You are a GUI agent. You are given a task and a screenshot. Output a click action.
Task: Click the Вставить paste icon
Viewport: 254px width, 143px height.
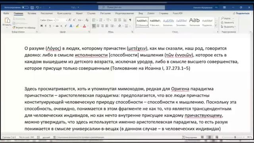click(7, 20)
